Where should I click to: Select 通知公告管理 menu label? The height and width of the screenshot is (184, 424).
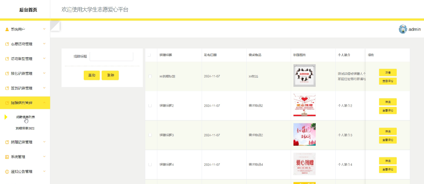pyautogui.click(x=22, y=172)
